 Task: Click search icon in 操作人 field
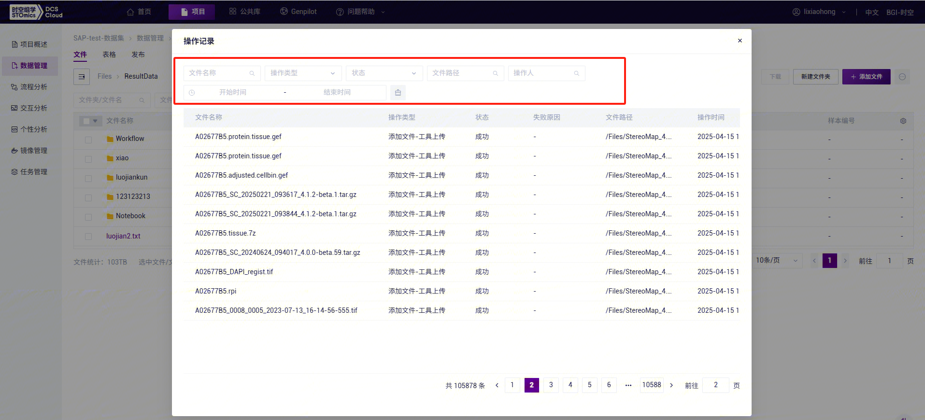pos(577,73)
